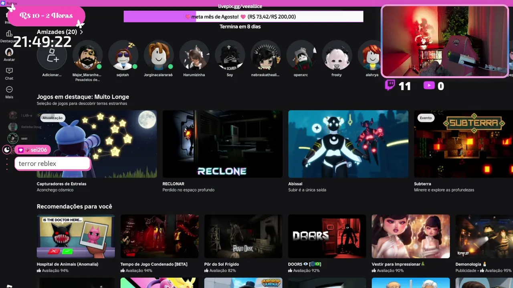This screenshot has height=288, width=513.
Task: Click the DOORS game title text
Action: (305, 264)
